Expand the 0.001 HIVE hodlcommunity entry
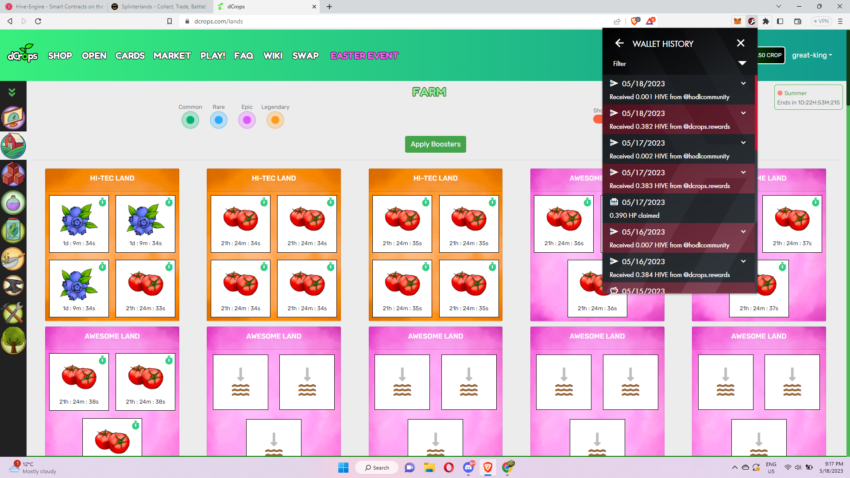This screenshot has height=478, width=850. click(x=743, y=83)
